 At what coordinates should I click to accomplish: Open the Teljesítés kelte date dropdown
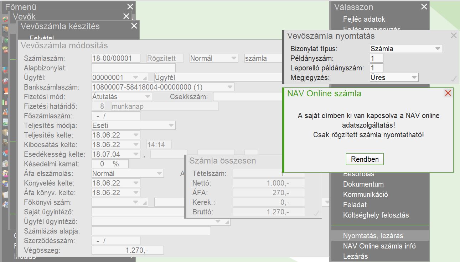coord(136,135)
